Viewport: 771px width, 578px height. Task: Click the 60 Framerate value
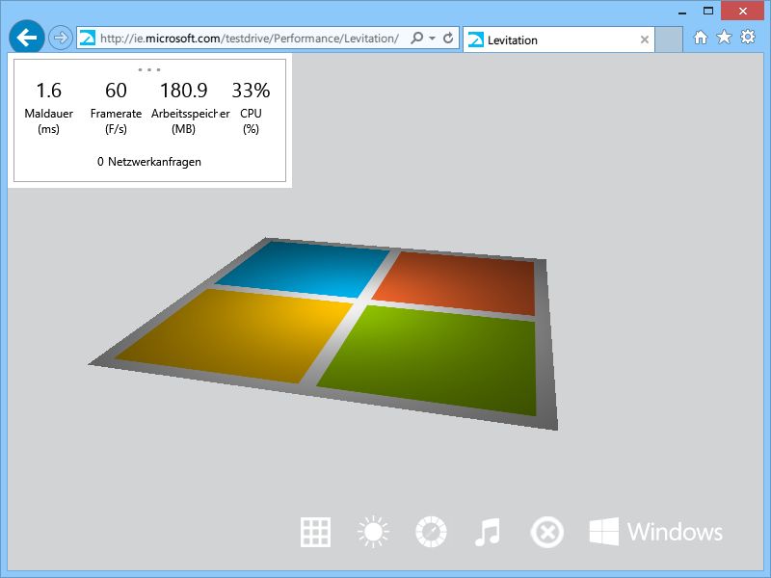point(116,90)
